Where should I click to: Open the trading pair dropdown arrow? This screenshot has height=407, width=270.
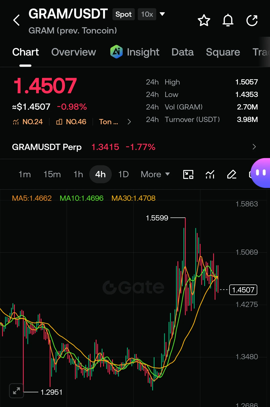tap(162, 14)
